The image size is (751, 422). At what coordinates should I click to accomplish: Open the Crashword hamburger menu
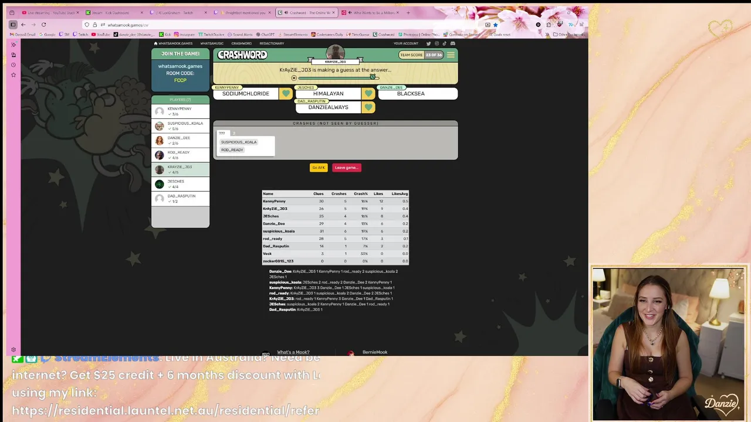pos(451,55)
